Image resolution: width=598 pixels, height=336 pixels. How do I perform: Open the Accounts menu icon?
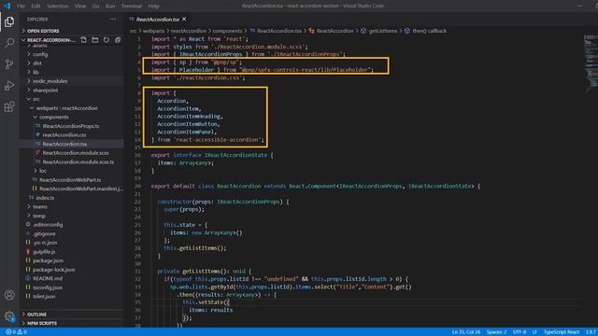click(x=9, y=295)
